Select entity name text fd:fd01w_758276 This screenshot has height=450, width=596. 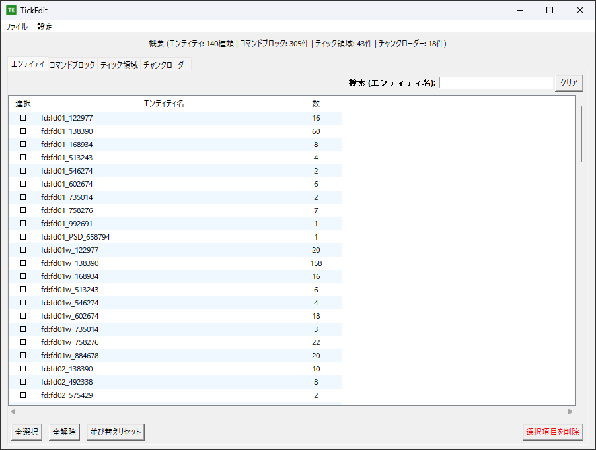(x=70, y=342)
